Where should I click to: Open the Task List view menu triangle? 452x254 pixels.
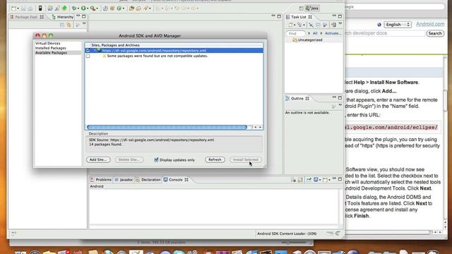pos(340,23)
